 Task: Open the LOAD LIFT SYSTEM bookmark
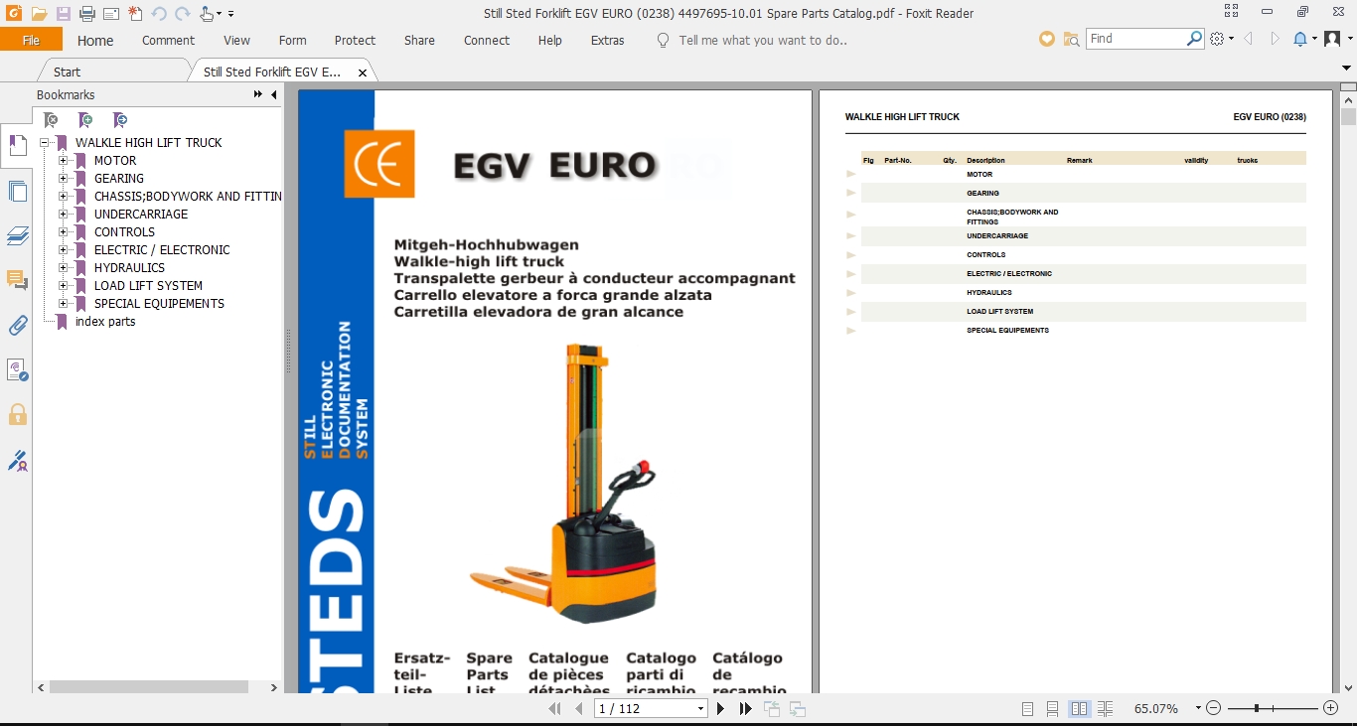[148, 286]
